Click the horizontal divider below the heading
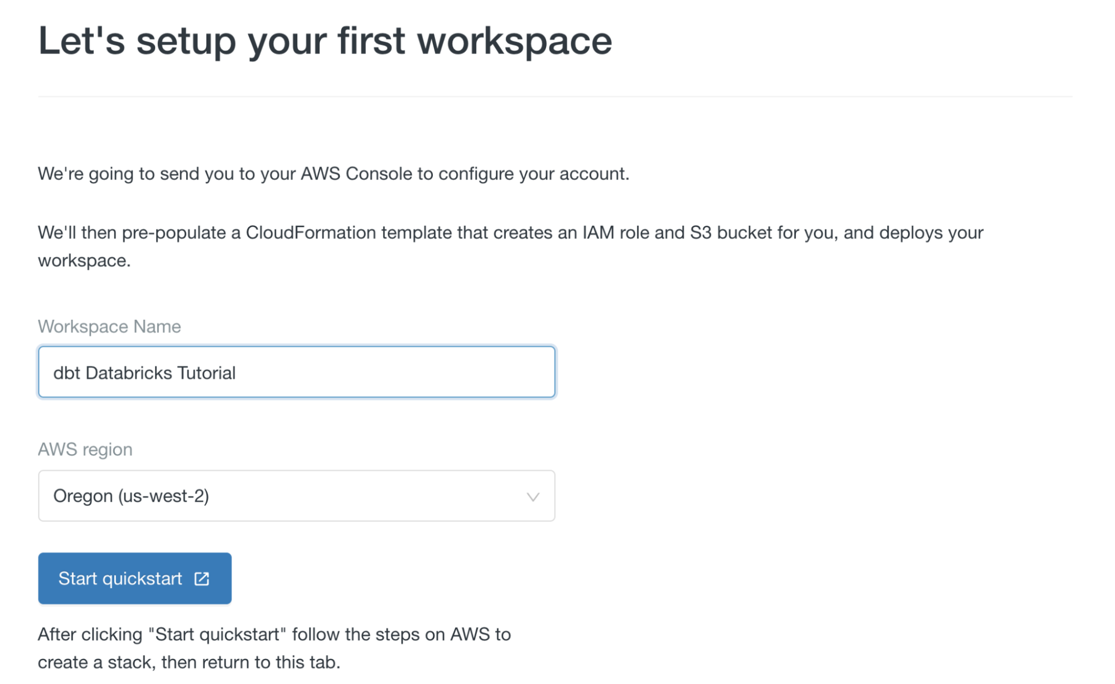Image resolution: width=1115 pixels, height=684 pixels. point(554,96)
